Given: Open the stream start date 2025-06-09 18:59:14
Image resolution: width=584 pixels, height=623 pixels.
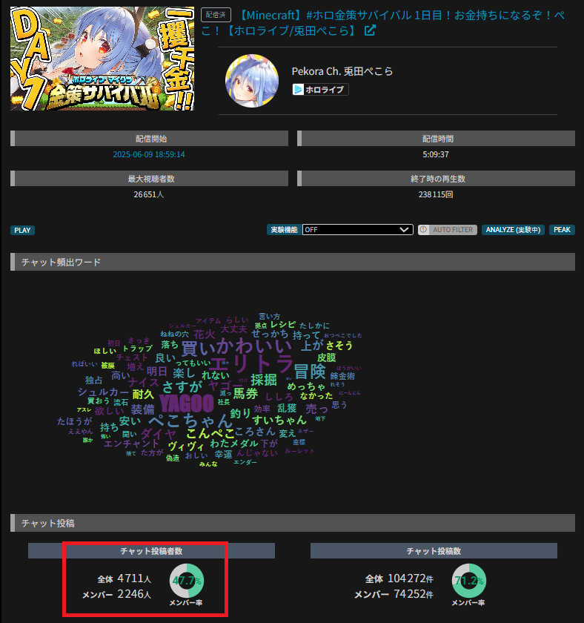Looking at the screenshot, I should 149,154.
